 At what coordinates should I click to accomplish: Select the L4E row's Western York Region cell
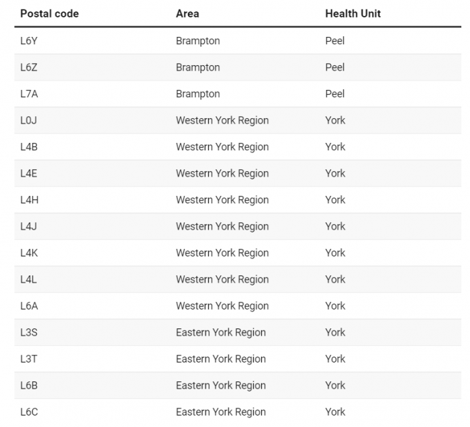(x=222, y=173)
